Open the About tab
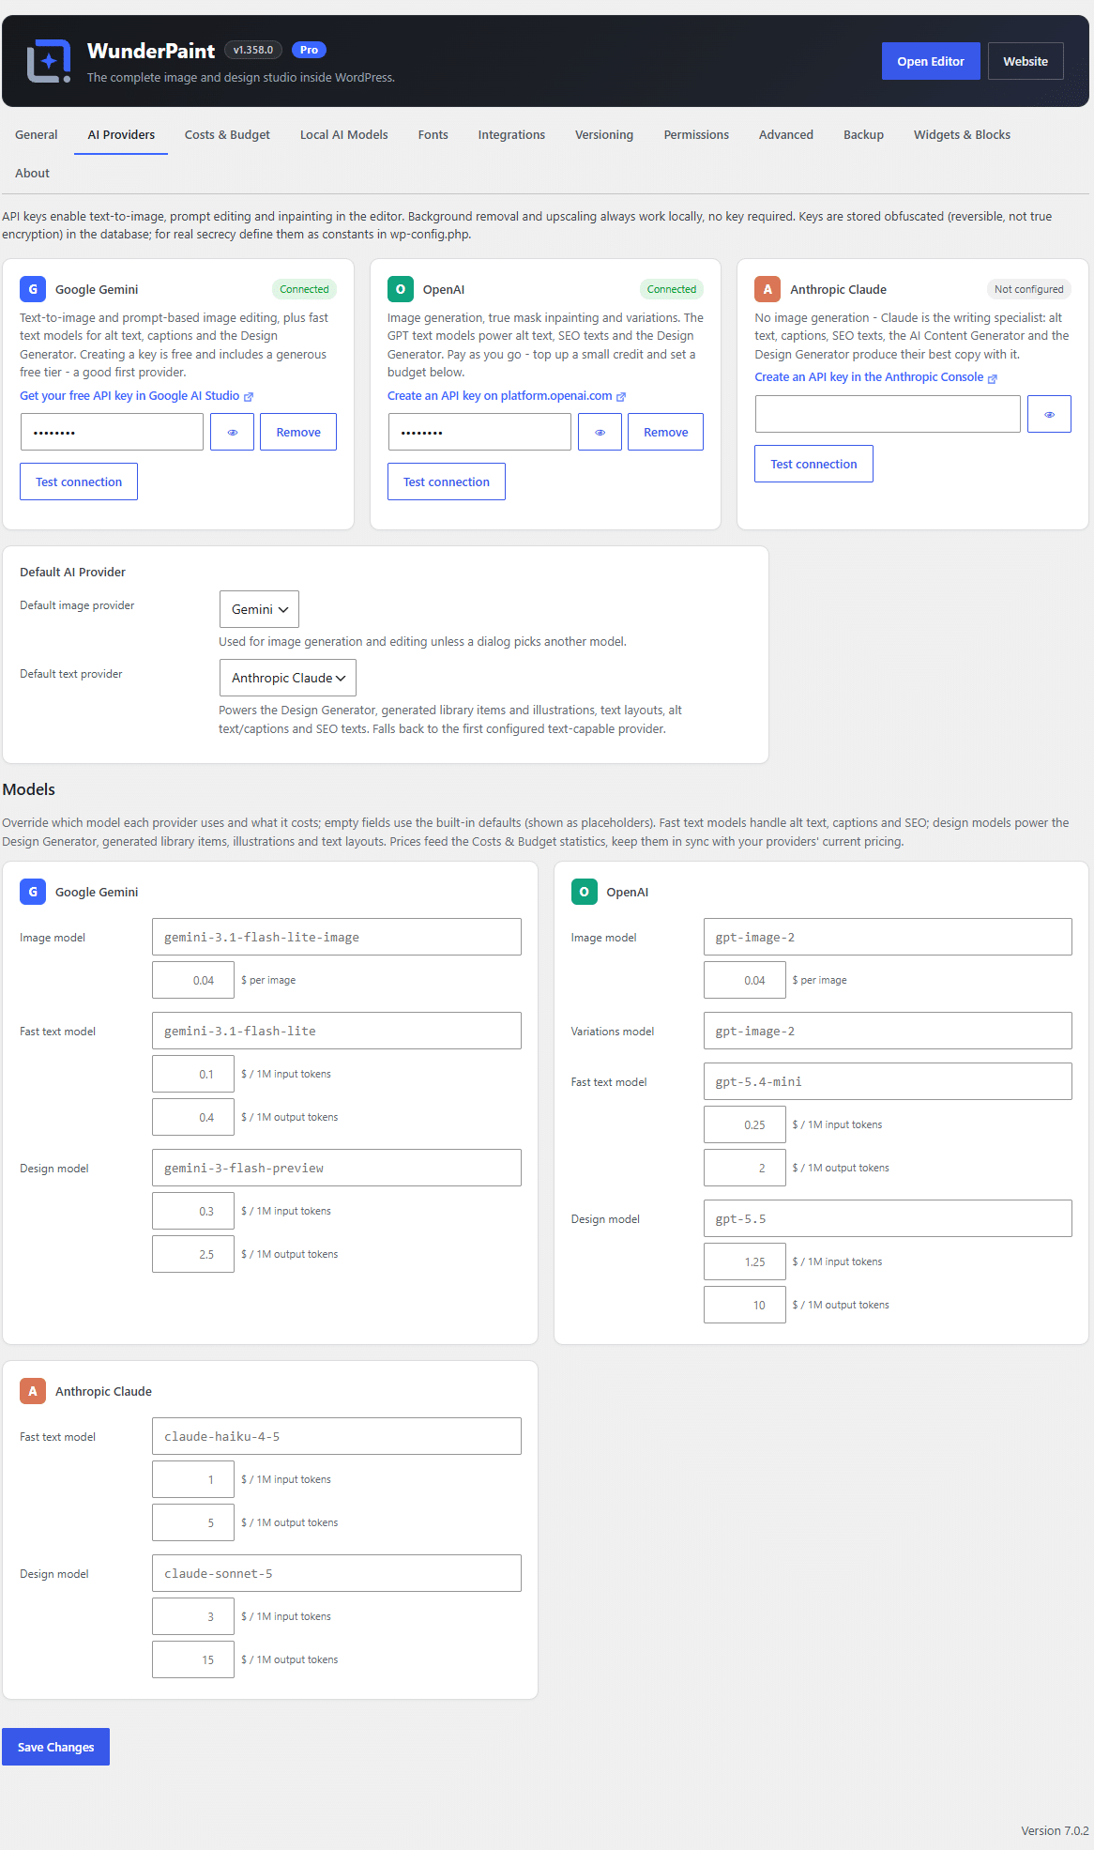1094x1850 pixels. tap(32, 174)
